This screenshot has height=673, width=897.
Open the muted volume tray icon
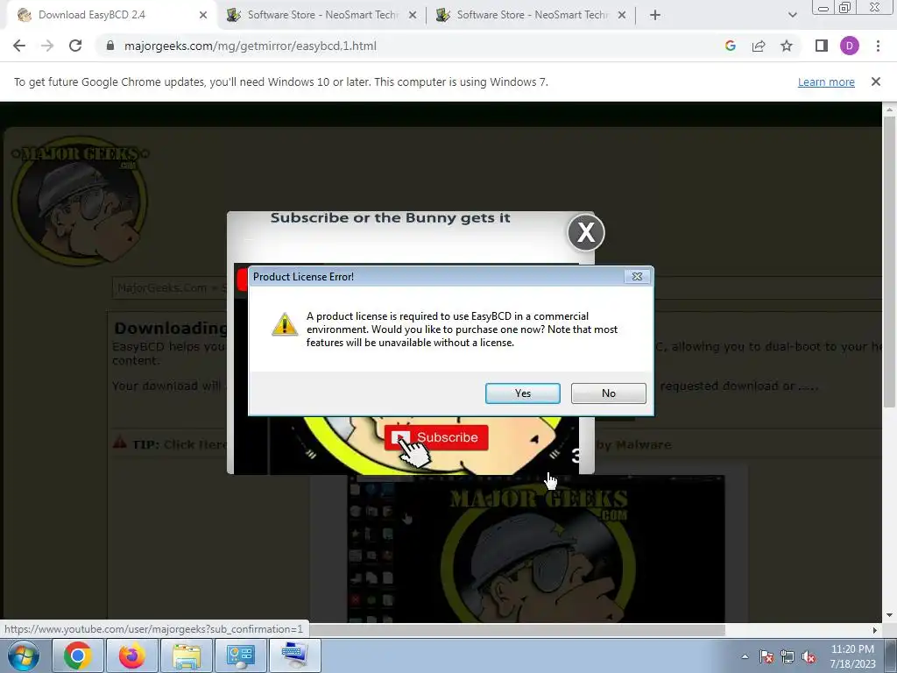pyautogui.click(x=809, y=656)
